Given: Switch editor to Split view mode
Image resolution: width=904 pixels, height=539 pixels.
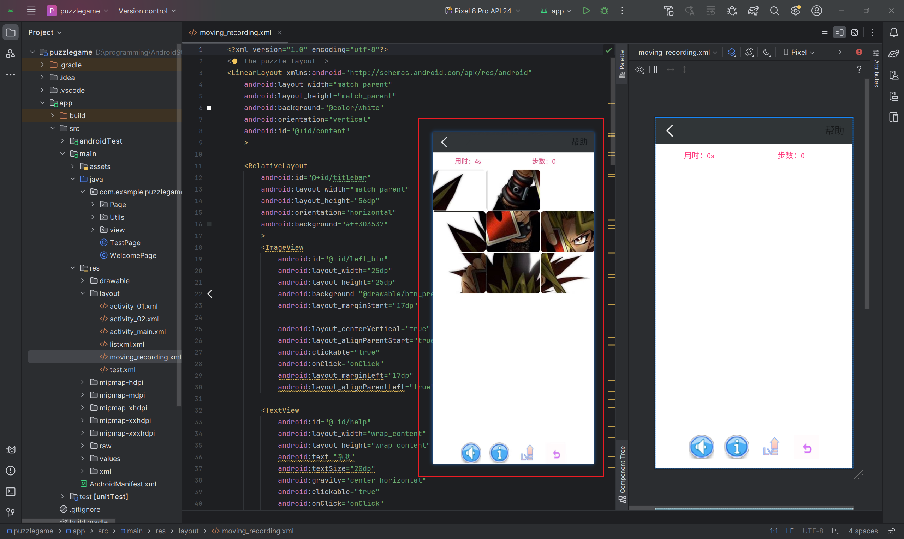Looking at the screenshot, I should (839, 33).
